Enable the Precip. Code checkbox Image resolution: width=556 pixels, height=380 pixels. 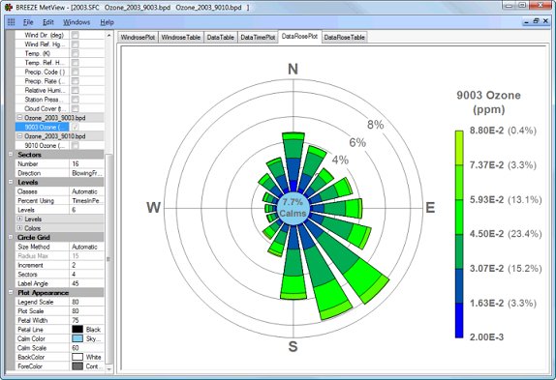click(x=76, y=72)
